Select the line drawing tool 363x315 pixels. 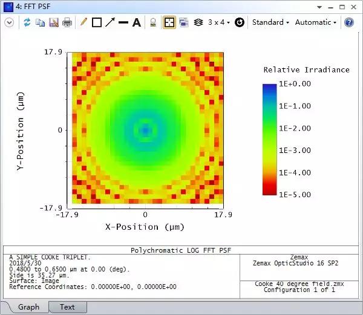123,22
